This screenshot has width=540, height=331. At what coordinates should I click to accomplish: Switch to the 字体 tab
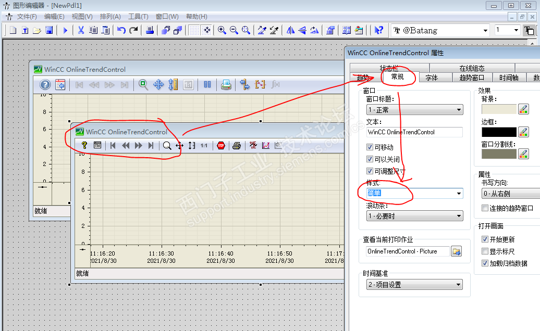[x=432, y=78]
